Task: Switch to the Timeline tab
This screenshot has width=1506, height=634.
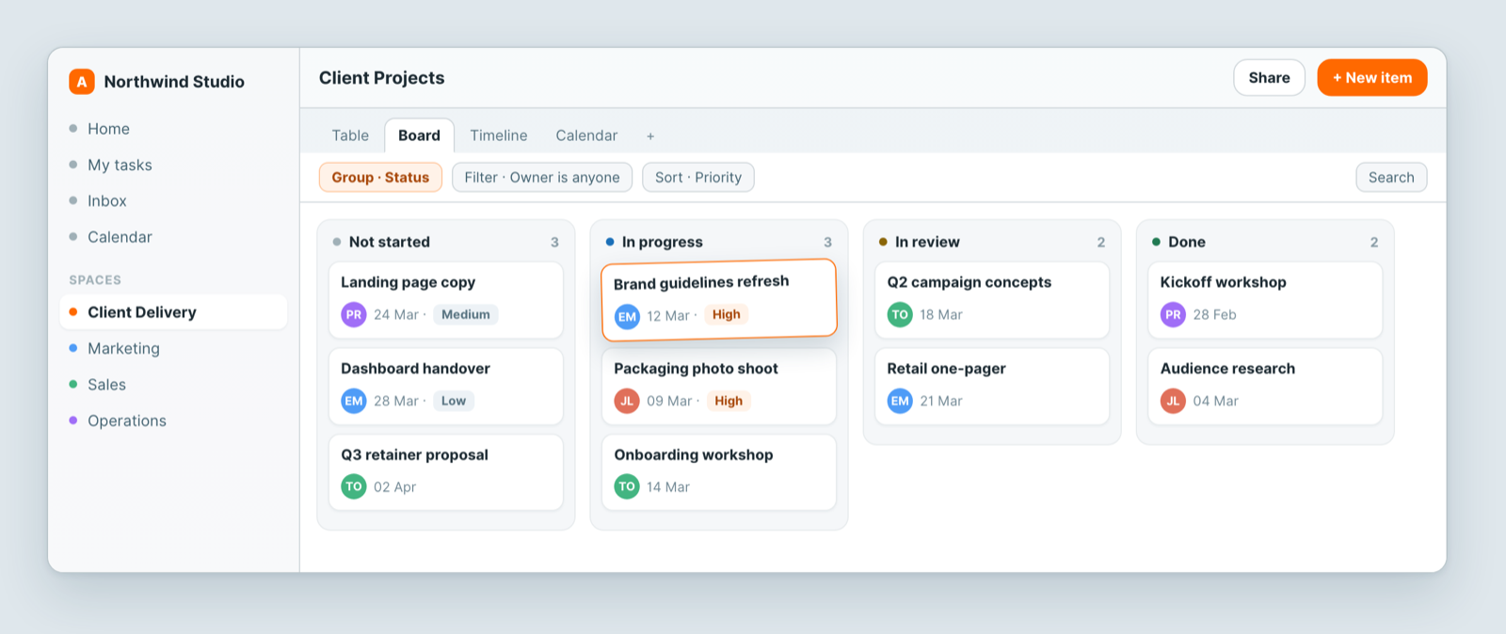Action: tap(499, 135)
